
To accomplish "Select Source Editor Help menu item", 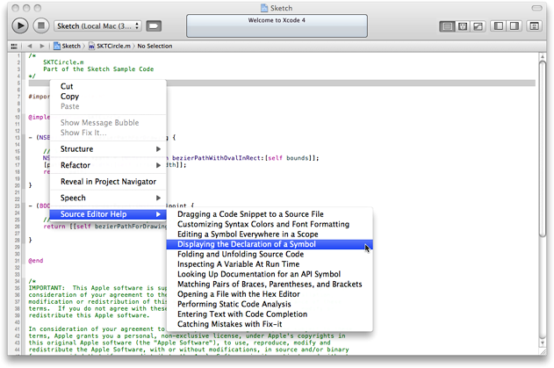I will [x=108, y=214].
